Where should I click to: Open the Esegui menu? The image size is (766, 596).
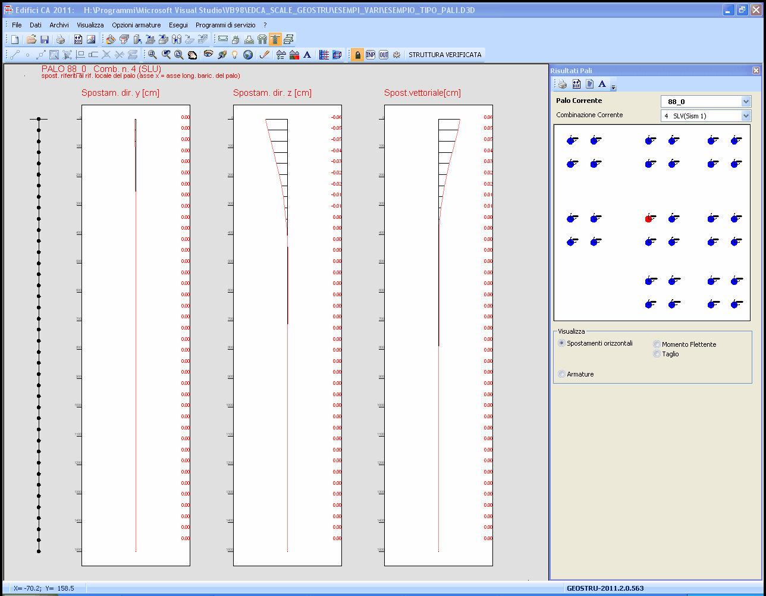point(178,25)
